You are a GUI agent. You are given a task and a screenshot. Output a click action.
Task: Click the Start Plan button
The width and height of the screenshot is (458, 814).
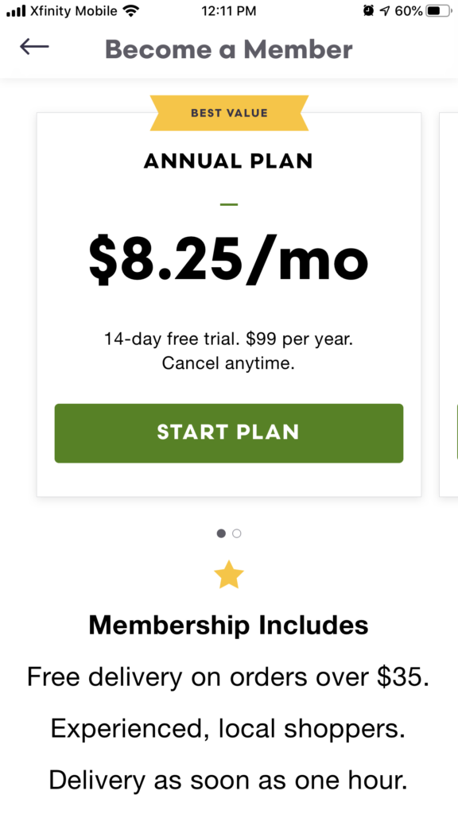click(229, 433)
